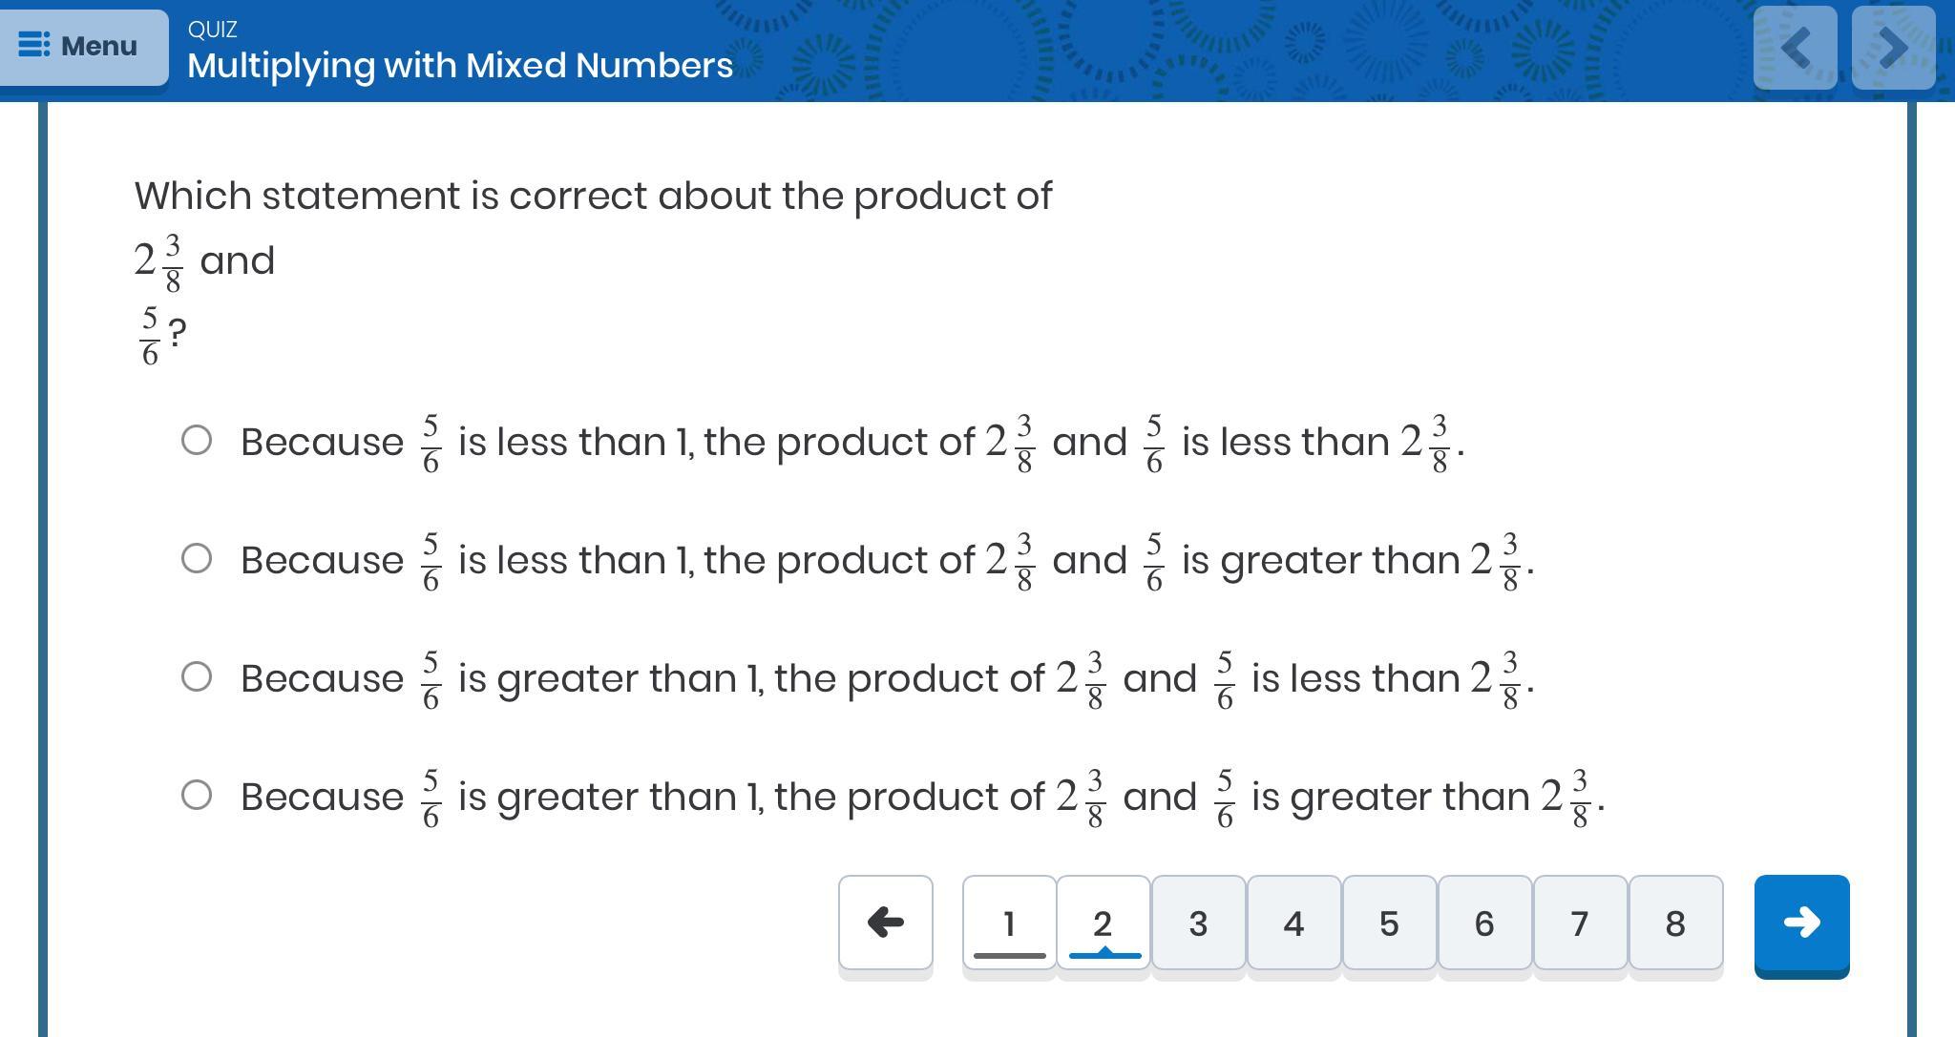The width and height of the screenshot is (1955, 1037).
Task: Click the next page chevron in header
Action: pyautogui.click(x=1893, y=48)
